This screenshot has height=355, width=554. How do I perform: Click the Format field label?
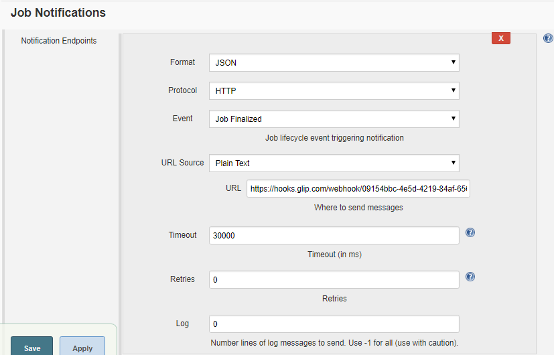pyautogui.click(x=182, y=62)
